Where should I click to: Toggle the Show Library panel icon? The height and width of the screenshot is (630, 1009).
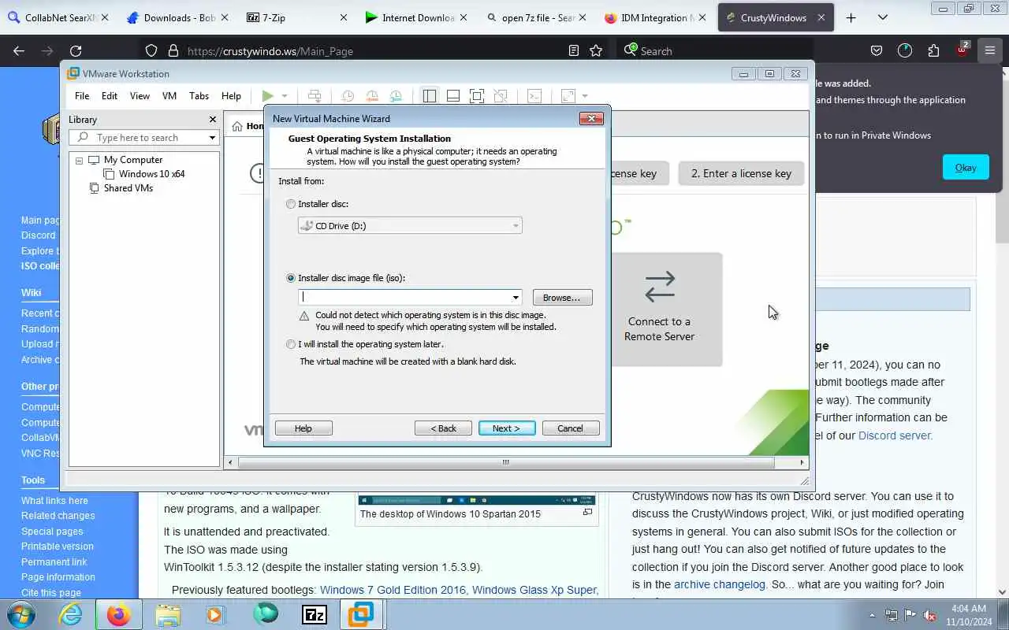click(429, 96)
